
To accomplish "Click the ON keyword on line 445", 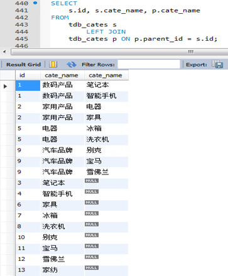I will click(x=126, y=39).
